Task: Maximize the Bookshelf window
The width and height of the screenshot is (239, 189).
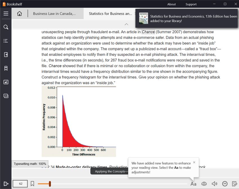Action: pyautogui.click(x=225, y=4)
